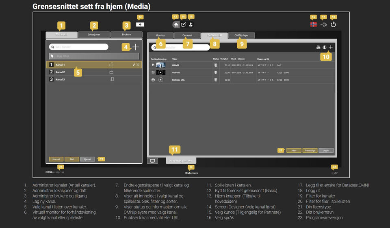Switch to the Generelt tab

tap(187, 35)
